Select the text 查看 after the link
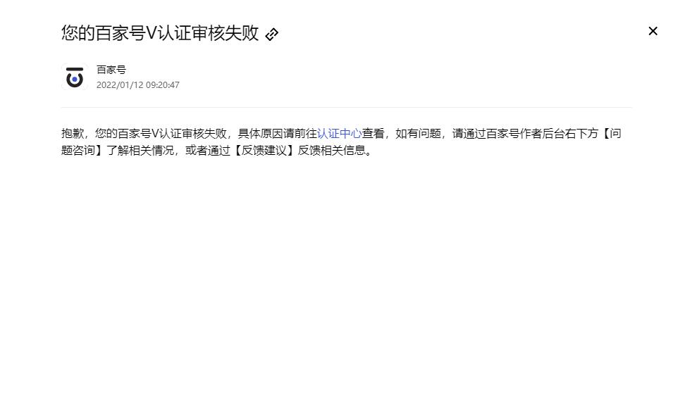 click(373, 133)
